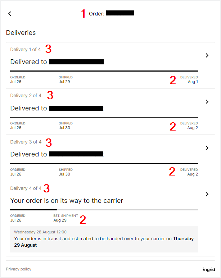Click the 'Delivery 4 of 4' label
221x278 pixels.
(26, 188)
